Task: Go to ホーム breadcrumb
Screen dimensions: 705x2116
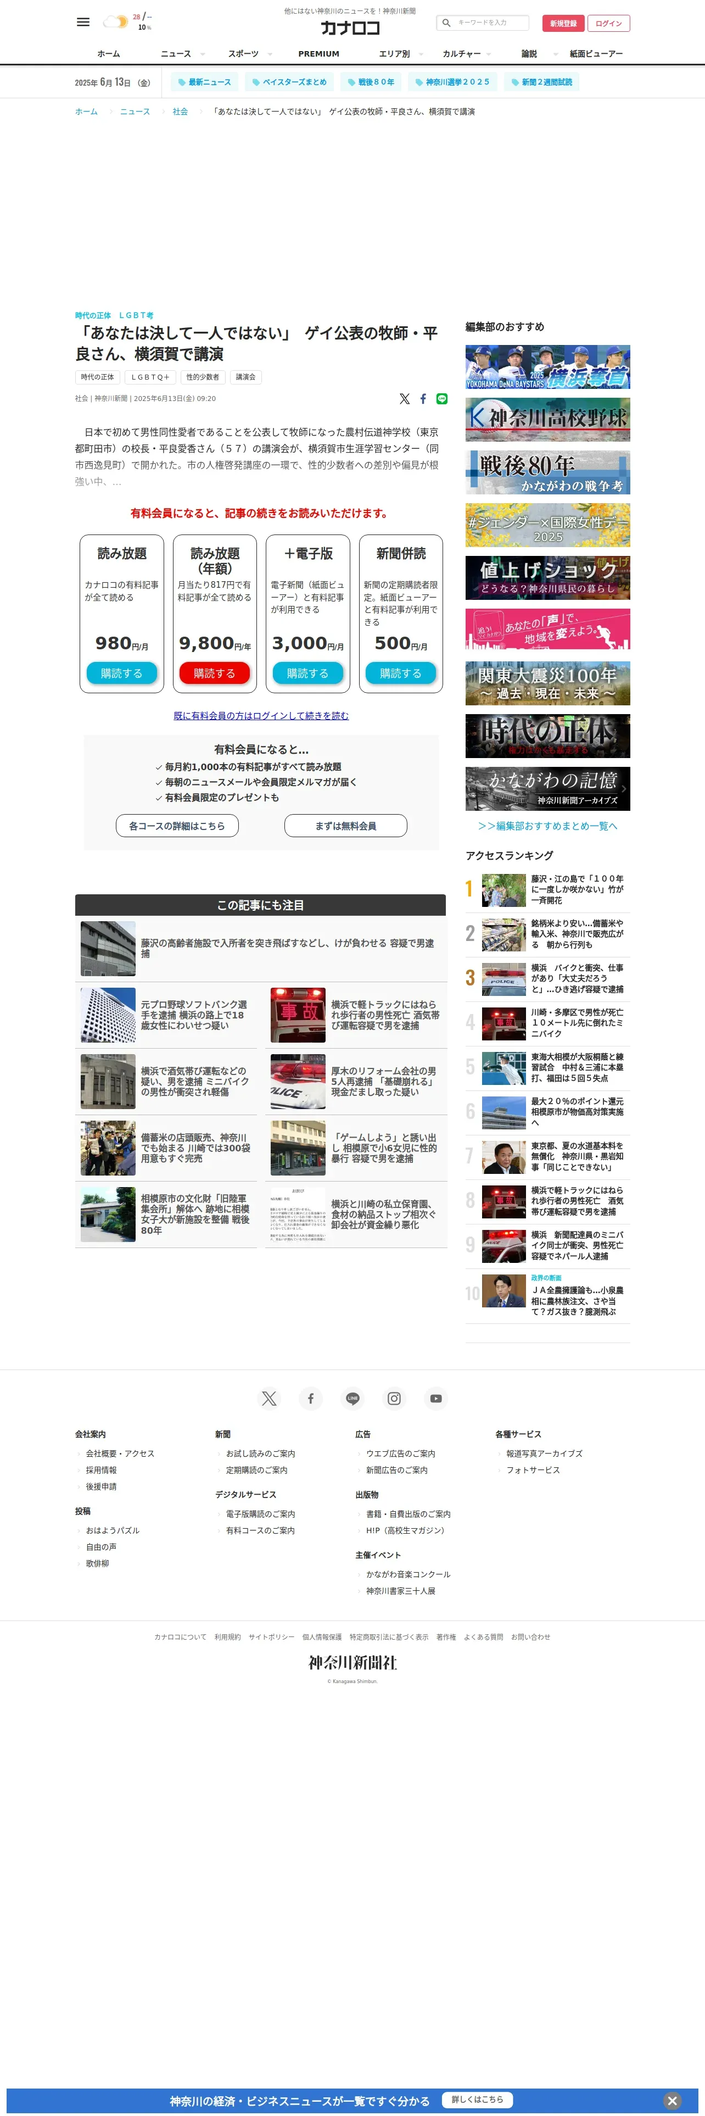Action: click(x=86, y=112)
